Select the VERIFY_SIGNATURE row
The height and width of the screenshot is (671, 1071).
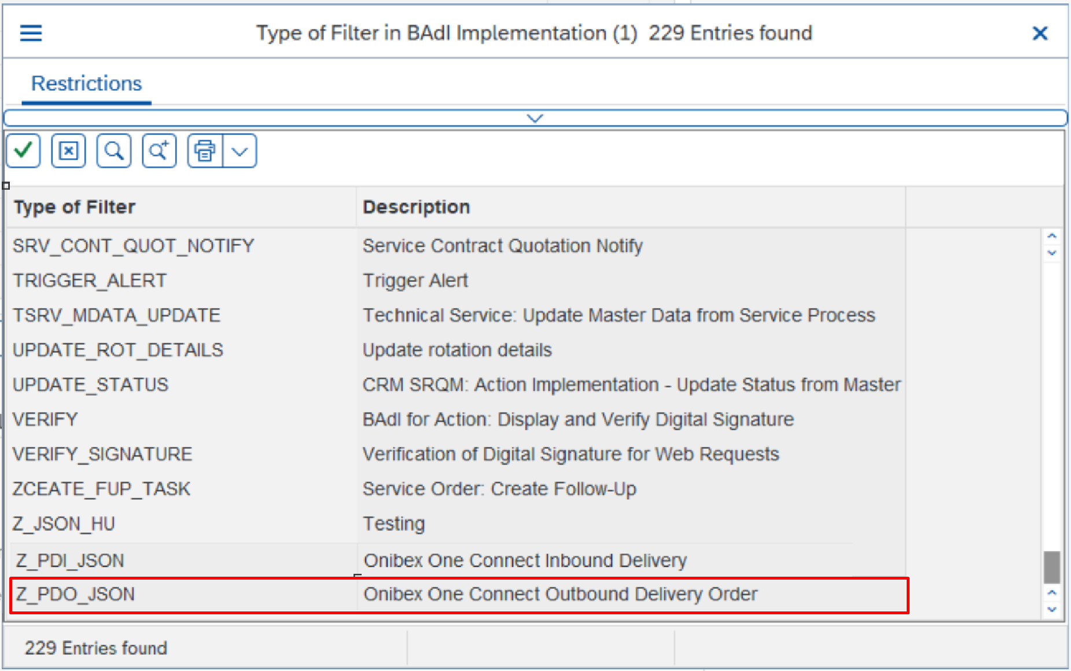pyautogui.click(x=102, y=454)
